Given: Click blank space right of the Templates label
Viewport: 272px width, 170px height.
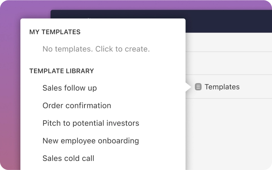Looking at the screenshot, I should [x=256, y=87].
